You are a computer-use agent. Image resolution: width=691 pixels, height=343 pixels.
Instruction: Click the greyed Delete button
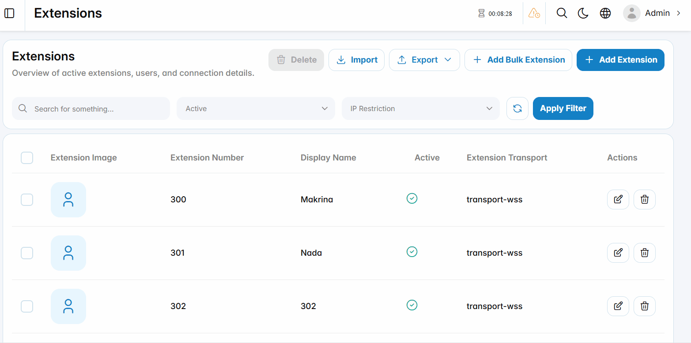pos(296,60)
